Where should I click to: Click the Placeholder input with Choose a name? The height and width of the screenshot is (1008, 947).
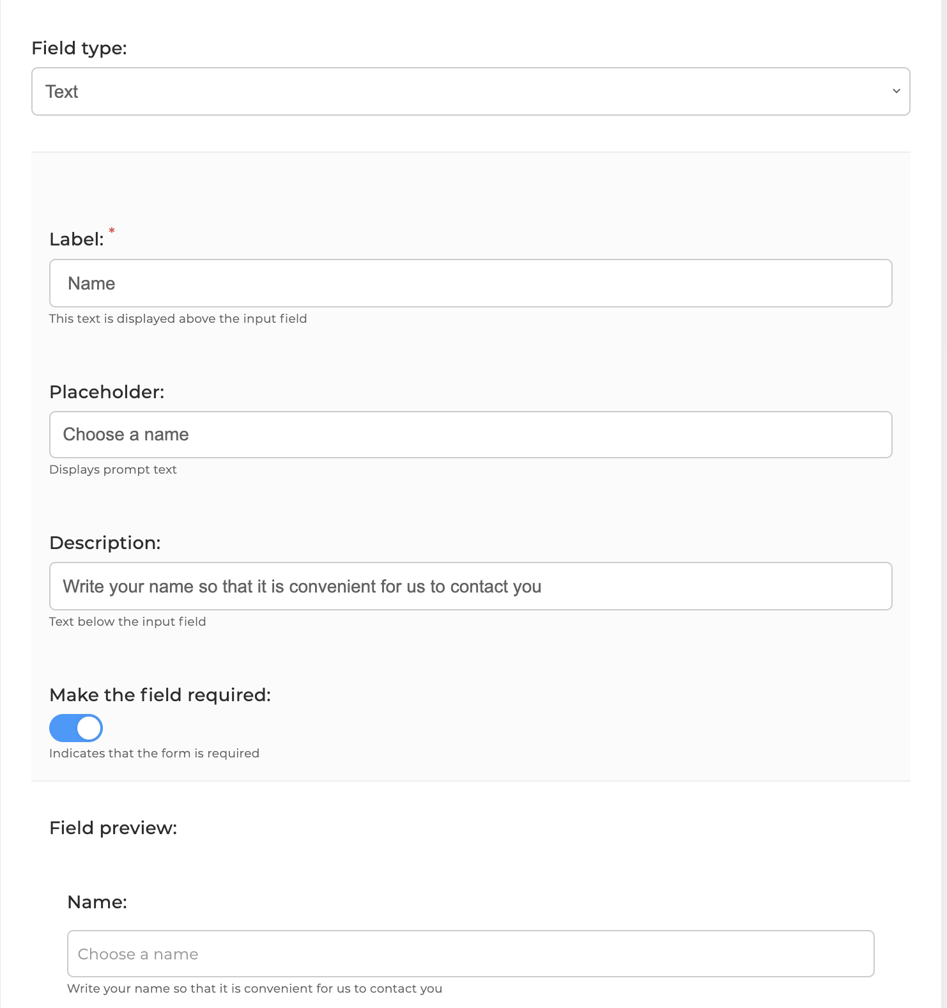click(471, 435)
